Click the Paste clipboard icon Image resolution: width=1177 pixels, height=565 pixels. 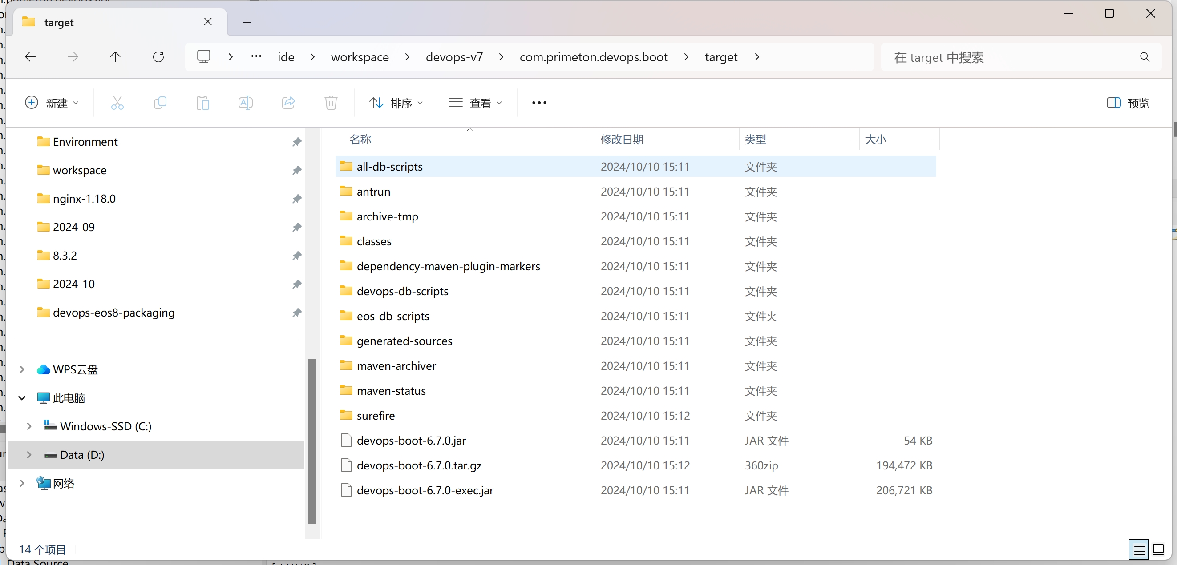(202, 103)
